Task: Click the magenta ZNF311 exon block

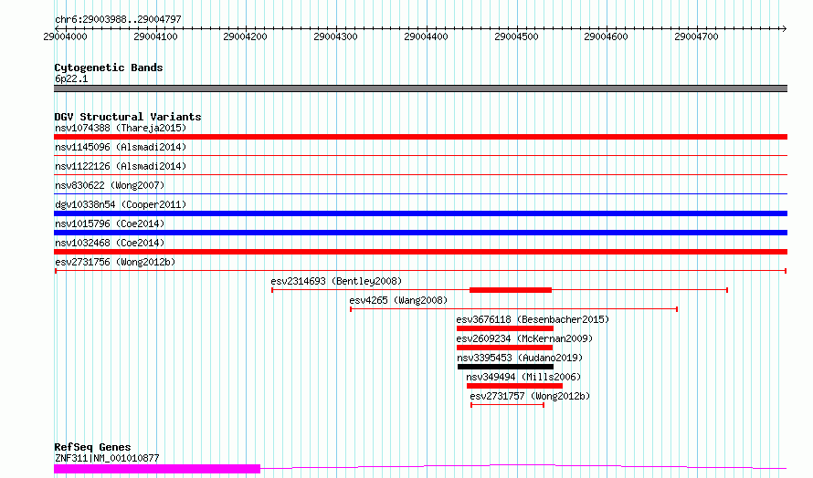Action: pos(157,469)
